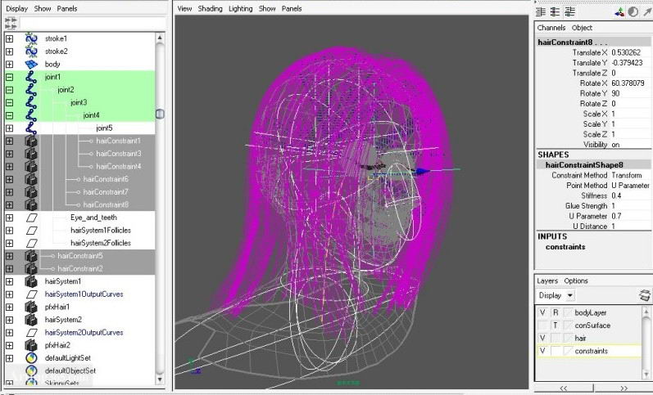This screenshot has width=653, height=395.
Task: Collapse the joint1 hierarchy
Action: tap(9, 77)
